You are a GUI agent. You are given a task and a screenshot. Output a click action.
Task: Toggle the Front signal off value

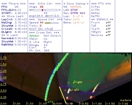108,23
